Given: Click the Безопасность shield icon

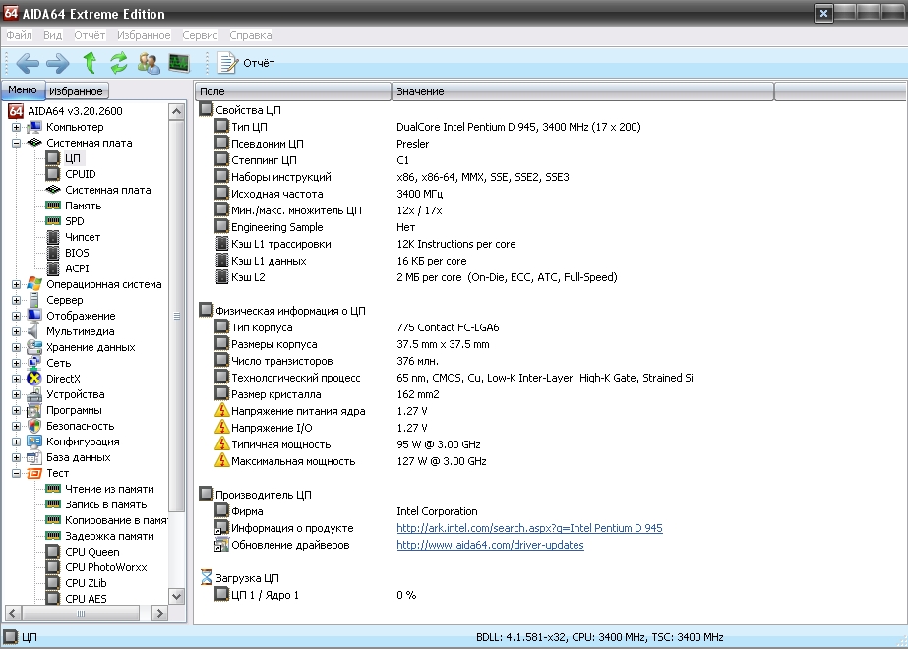Looking at the screenshot, I should 34,426.
